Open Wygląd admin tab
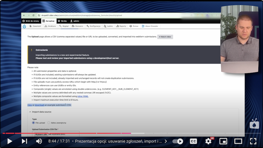This screenshot has height=148, width=263. pyautogui.click(x=64, y=26)
